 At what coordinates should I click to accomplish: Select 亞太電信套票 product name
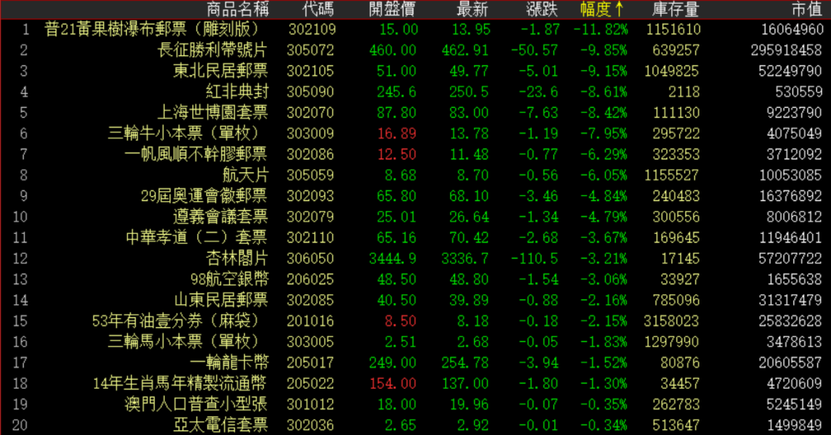221,425
